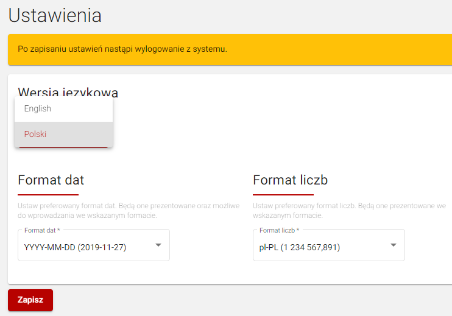
Task: Click the Format liczb section heading
Action: click(x=291, y=180)
